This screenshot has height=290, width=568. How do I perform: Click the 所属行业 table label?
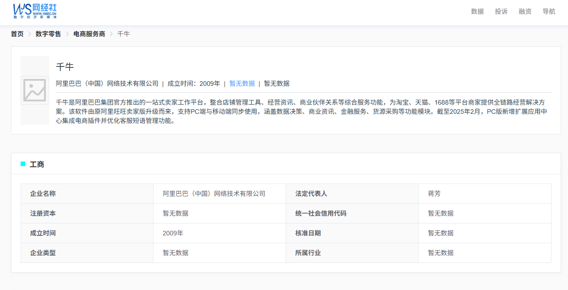point(308,253)
